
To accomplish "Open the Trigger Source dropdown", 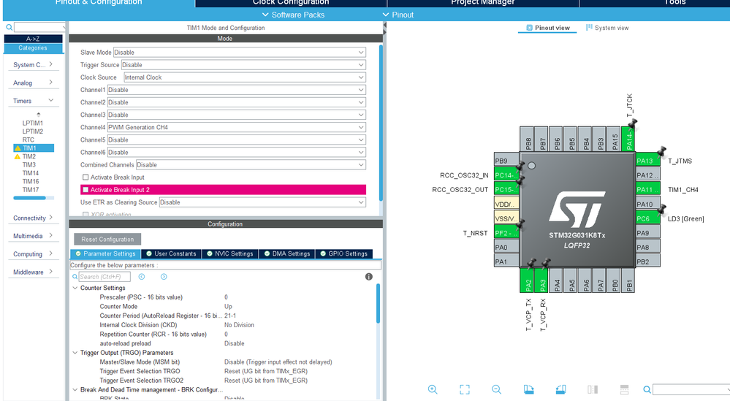I will (243, 65).
